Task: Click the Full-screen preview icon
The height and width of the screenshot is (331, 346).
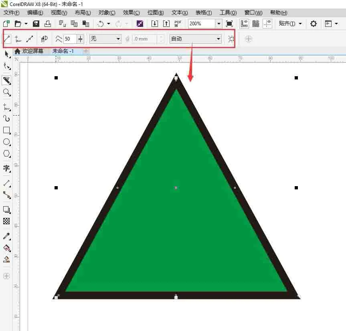Action: tap(229, 24)
